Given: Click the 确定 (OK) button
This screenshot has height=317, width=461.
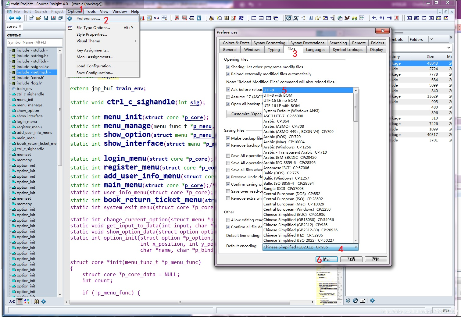Looking at the screenshot, I should coord(327,259).
